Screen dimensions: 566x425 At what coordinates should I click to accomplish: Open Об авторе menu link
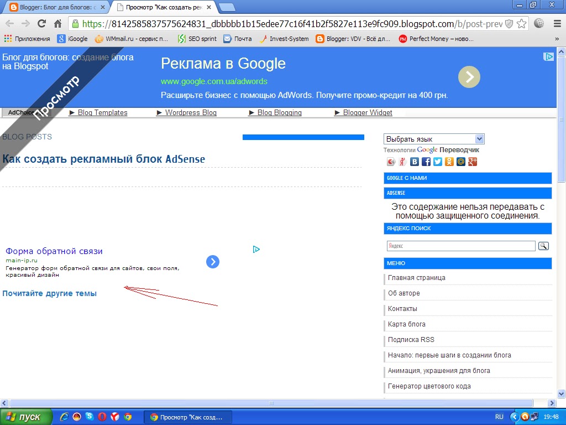(404, 293)
